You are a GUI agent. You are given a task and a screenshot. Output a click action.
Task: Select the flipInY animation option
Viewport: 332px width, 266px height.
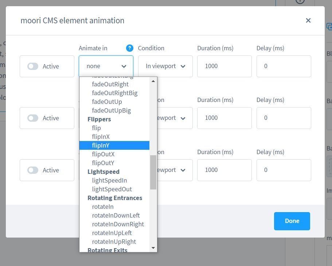point(101,145)
